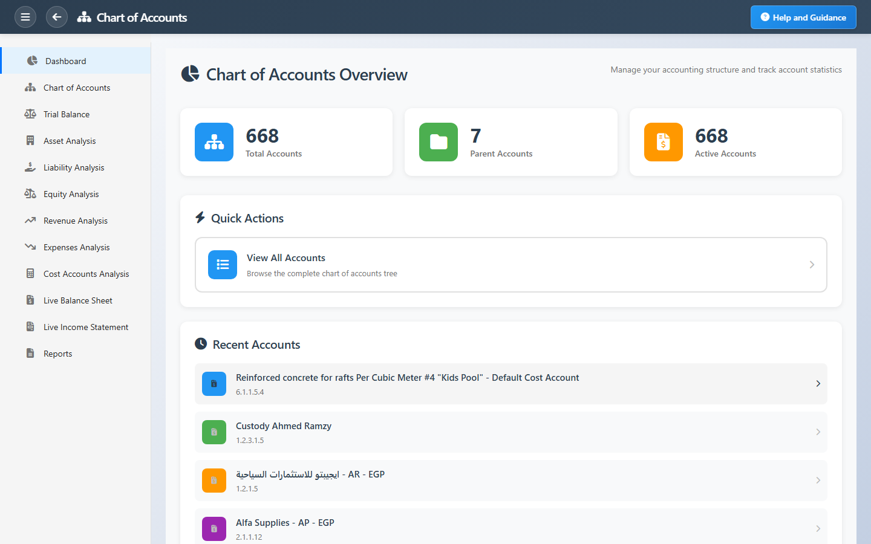Open Reinforced concrete account via its chevron
Viewport: 871px width, 544px height.
[818, 384]
